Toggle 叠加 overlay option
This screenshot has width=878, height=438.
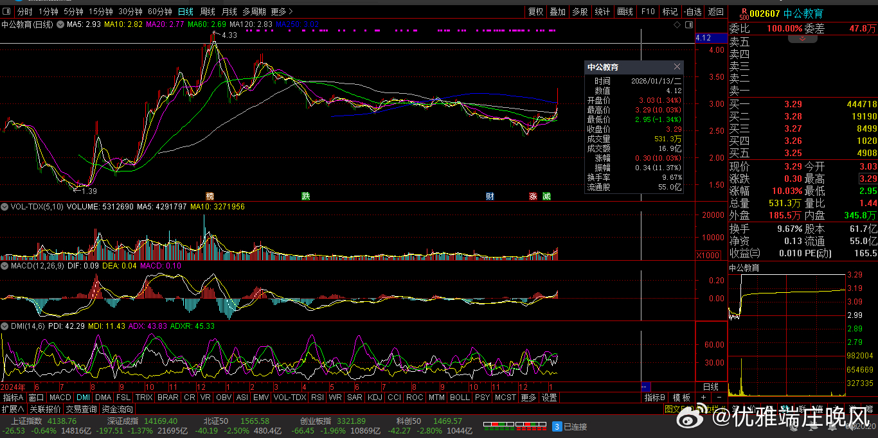[557, 12]
